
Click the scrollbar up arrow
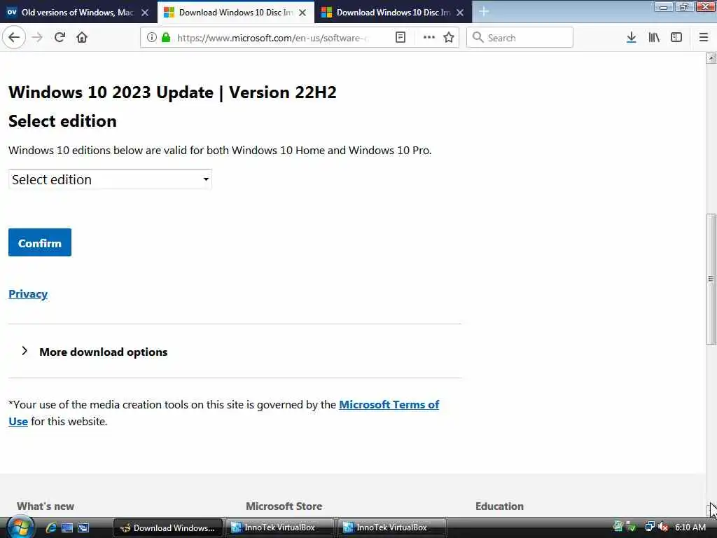tap(711, 58)
